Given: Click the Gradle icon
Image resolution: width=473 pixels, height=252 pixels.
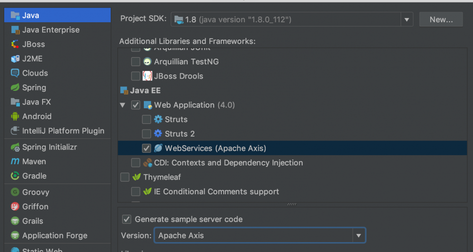Looking at the screenshot, I should pos(15,176).
